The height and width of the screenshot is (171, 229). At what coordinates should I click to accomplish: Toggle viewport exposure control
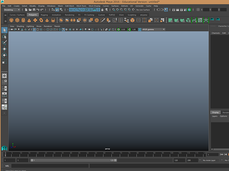tap(118, 30)
